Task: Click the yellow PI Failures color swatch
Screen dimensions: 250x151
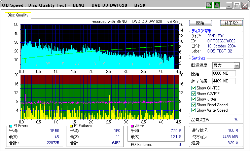Action: point(72,126)
